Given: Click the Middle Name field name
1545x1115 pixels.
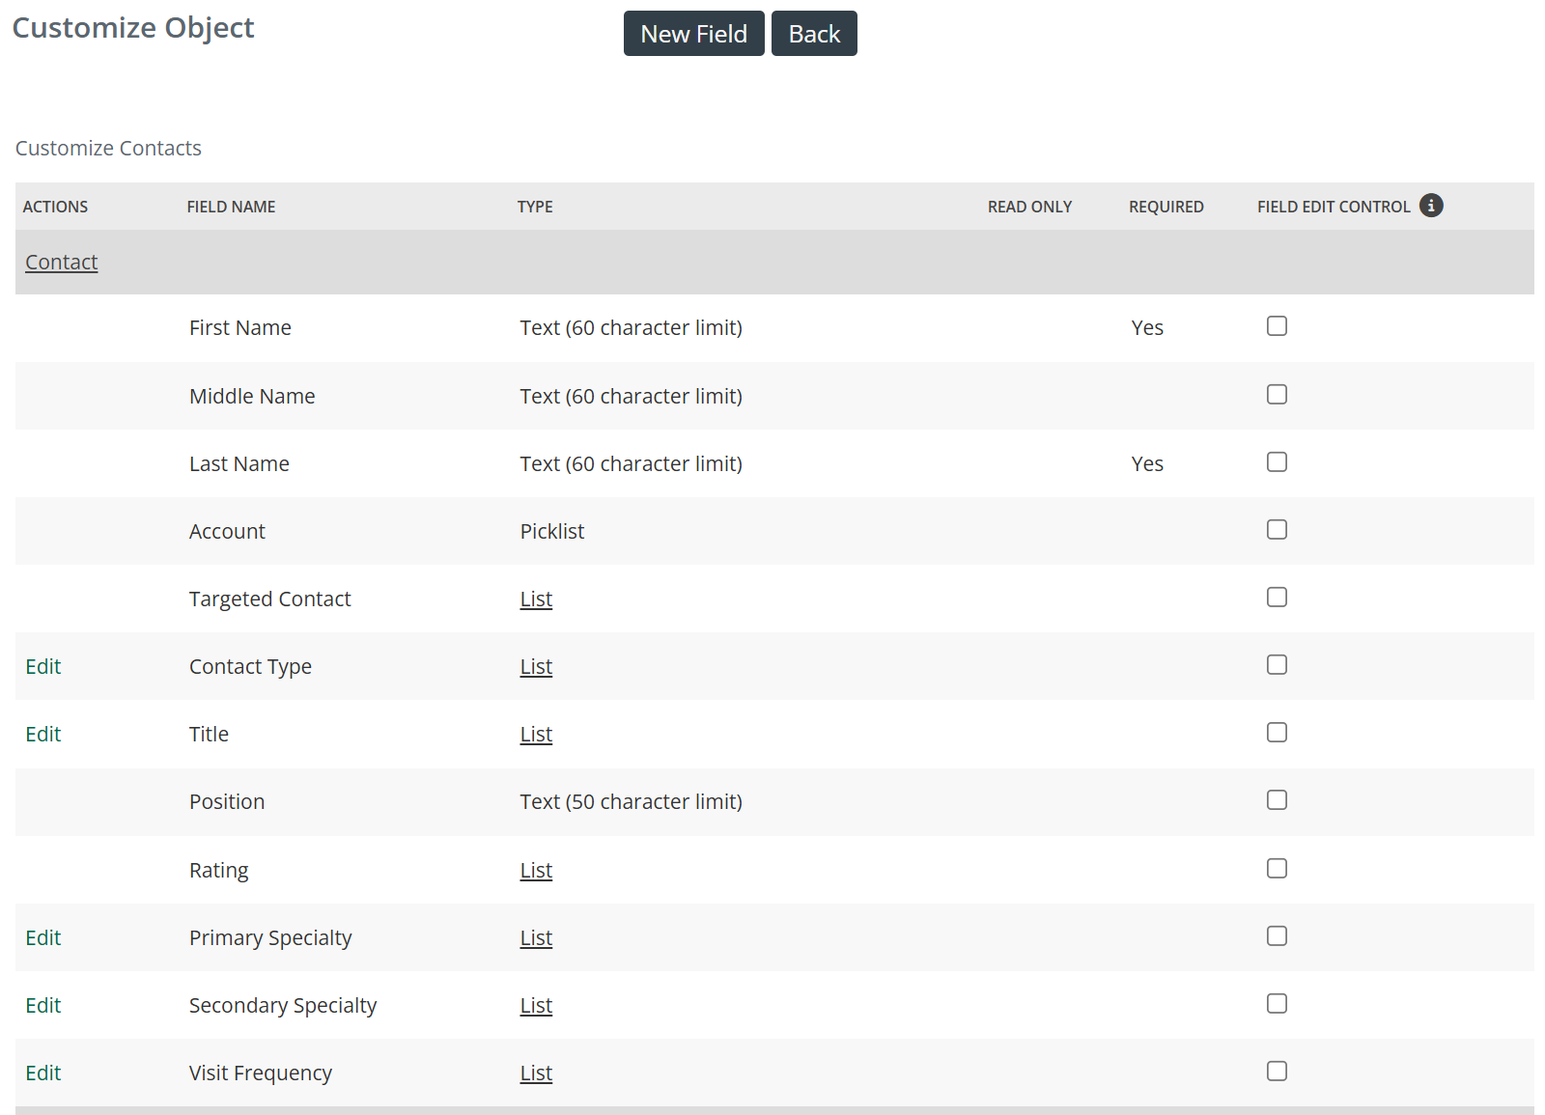Looking at the screenshot, I should [252, 396].
